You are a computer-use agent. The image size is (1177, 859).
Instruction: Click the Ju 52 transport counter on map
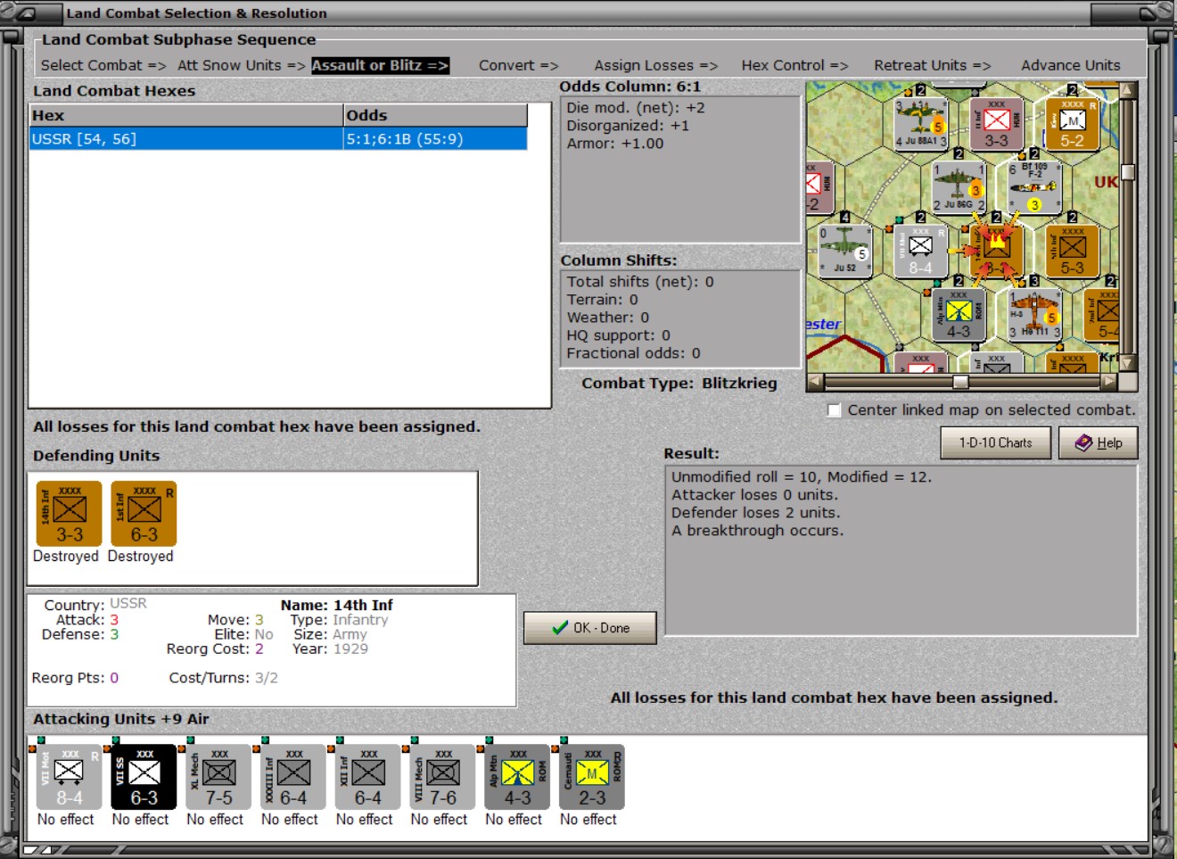point(844,252)
